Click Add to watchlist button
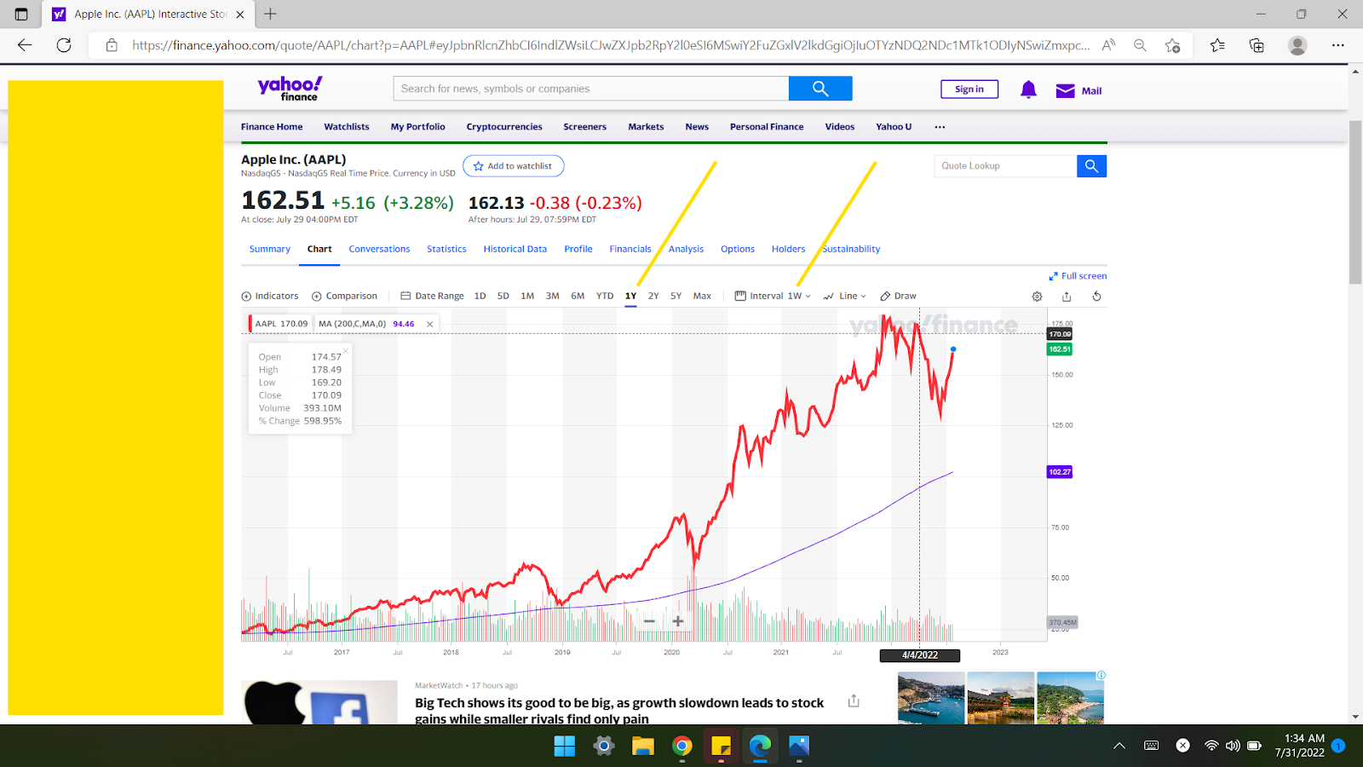 click(x=513, y=166)
